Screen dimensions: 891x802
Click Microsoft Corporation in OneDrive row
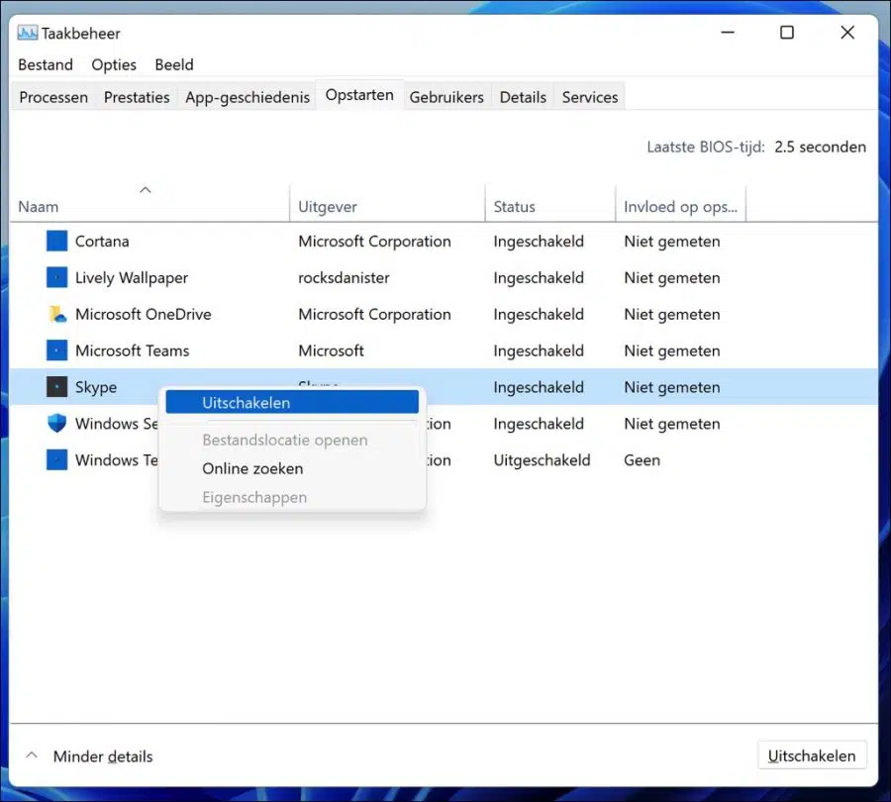[374, 314]
